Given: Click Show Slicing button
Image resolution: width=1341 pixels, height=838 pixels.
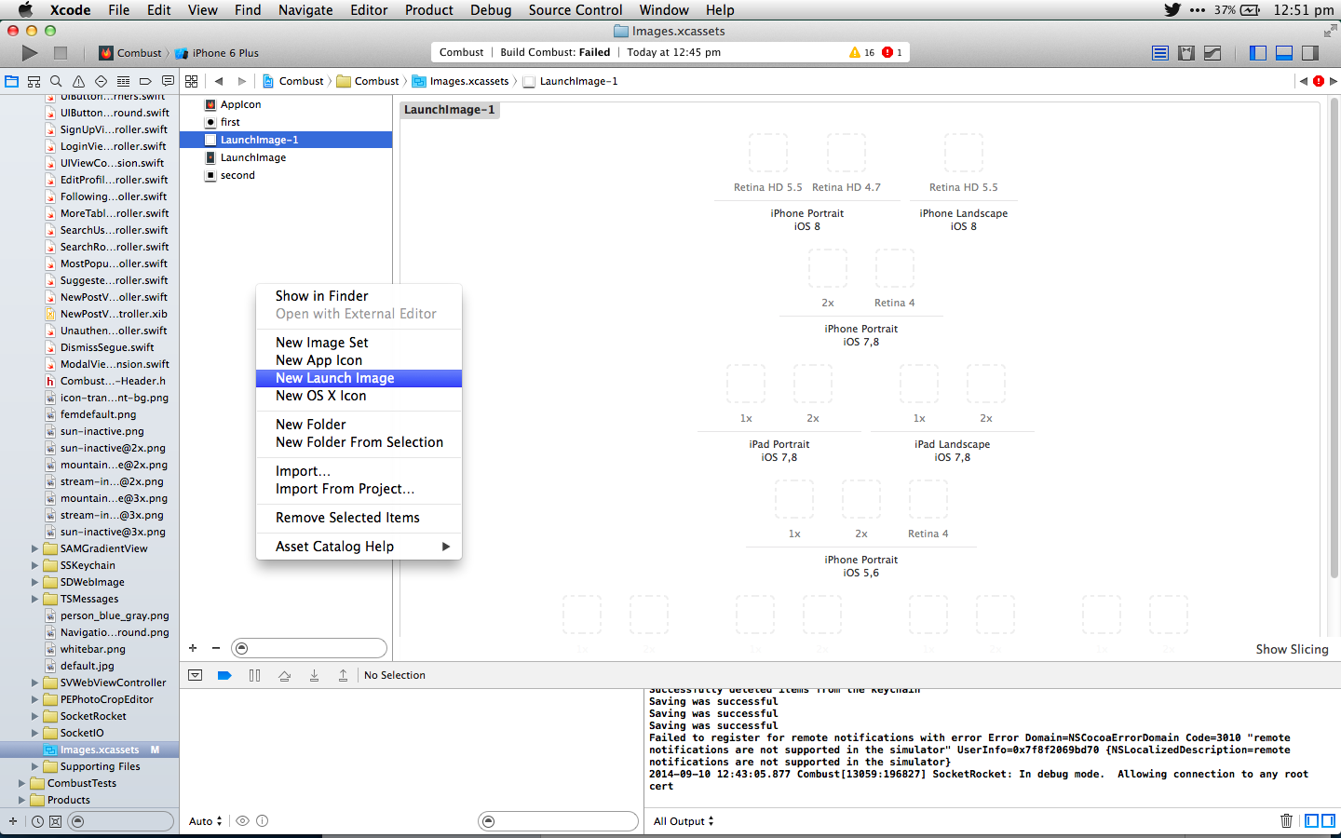Looking at the screenshot, I should click(x=1292, y=649).
